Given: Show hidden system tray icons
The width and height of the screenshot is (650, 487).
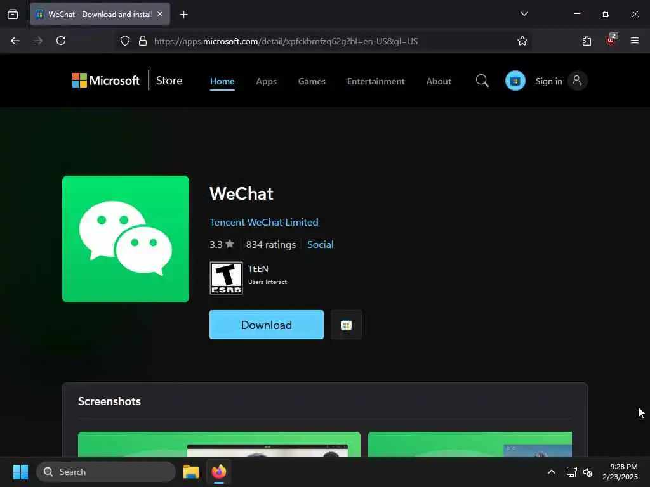Looking at the screenshot, I should click(x=552, y=472).
